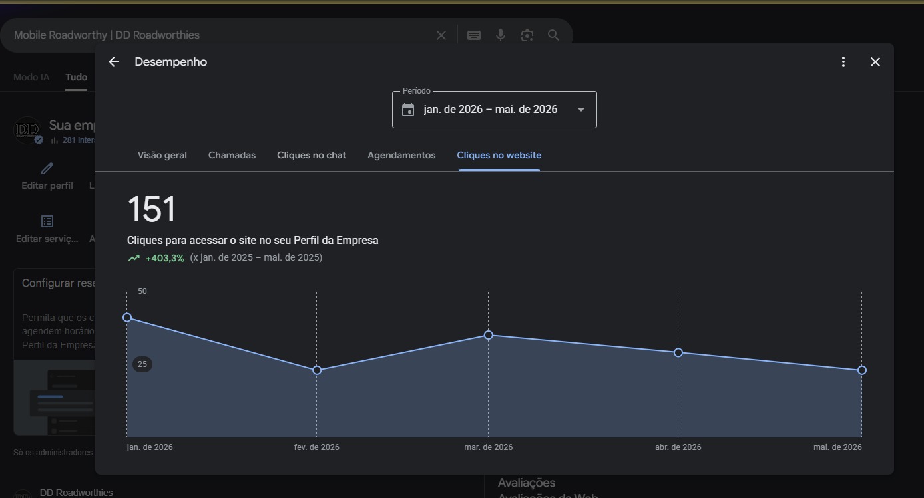Screen dimensions: 924x498
Task: Click the mar. de 2026 data point
Action: click(489, 335)
